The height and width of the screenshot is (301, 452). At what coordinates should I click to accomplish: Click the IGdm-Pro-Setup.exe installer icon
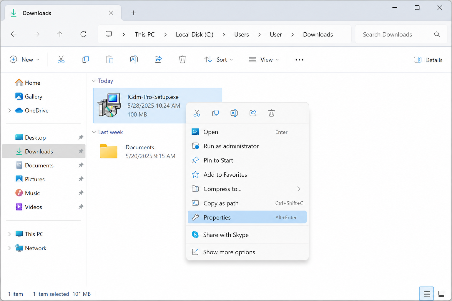click(109, 106)
